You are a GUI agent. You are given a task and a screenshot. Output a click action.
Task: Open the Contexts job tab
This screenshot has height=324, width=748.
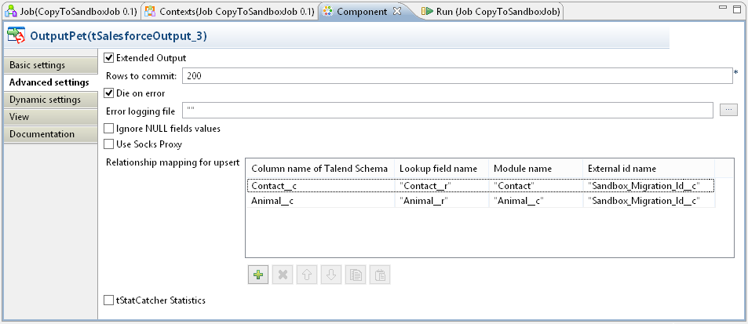pos(229,12)
